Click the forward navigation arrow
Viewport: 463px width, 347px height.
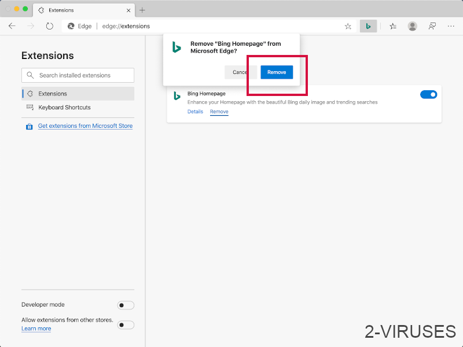click(x=31, y=26)
